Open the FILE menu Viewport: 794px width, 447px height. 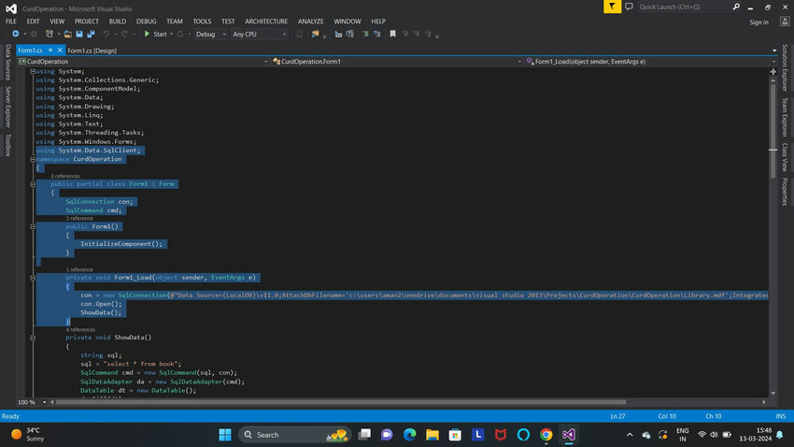point(11,22)
